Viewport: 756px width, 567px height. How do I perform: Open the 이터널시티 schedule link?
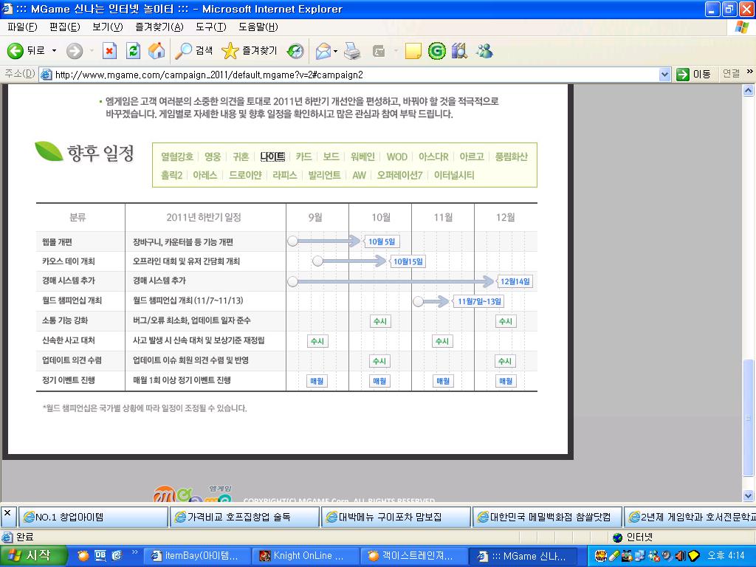pyautogui.click(x=454, y=176)
